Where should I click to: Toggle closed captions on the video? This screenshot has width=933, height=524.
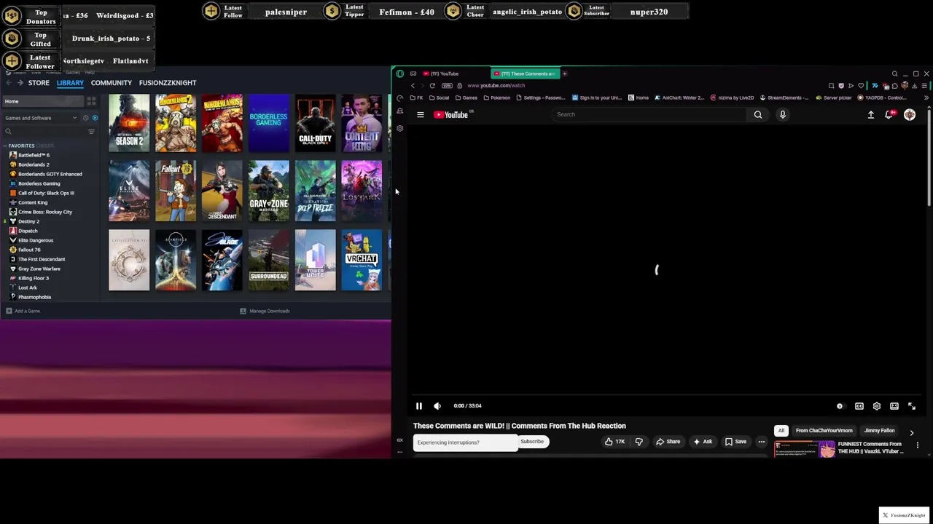(859, 406)
